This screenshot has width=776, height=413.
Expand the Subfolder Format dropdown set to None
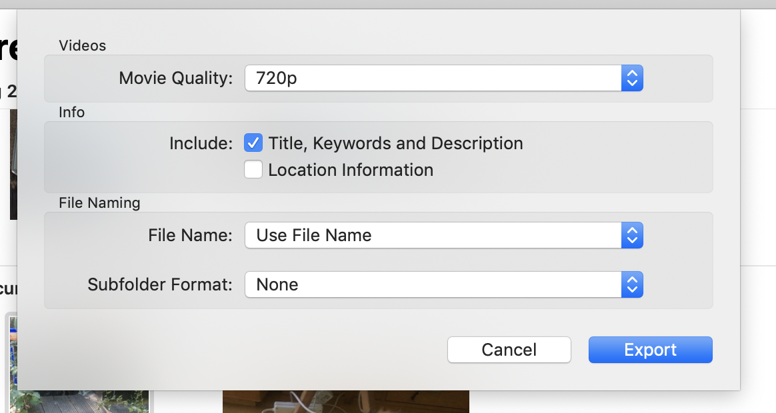click(433, 284)
